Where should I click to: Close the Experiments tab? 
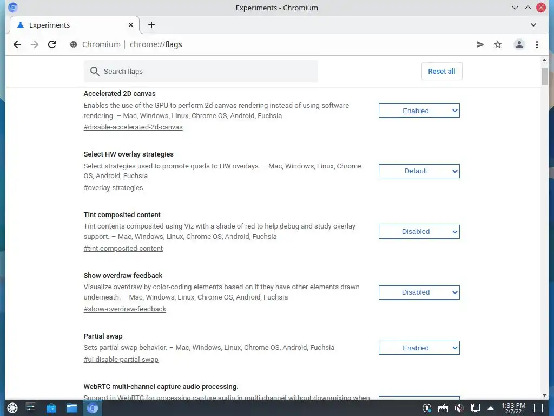[131, 25]
